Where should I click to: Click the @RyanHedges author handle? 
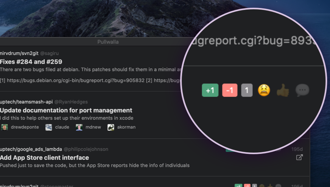pyautogui.click(x=71, y=102)
